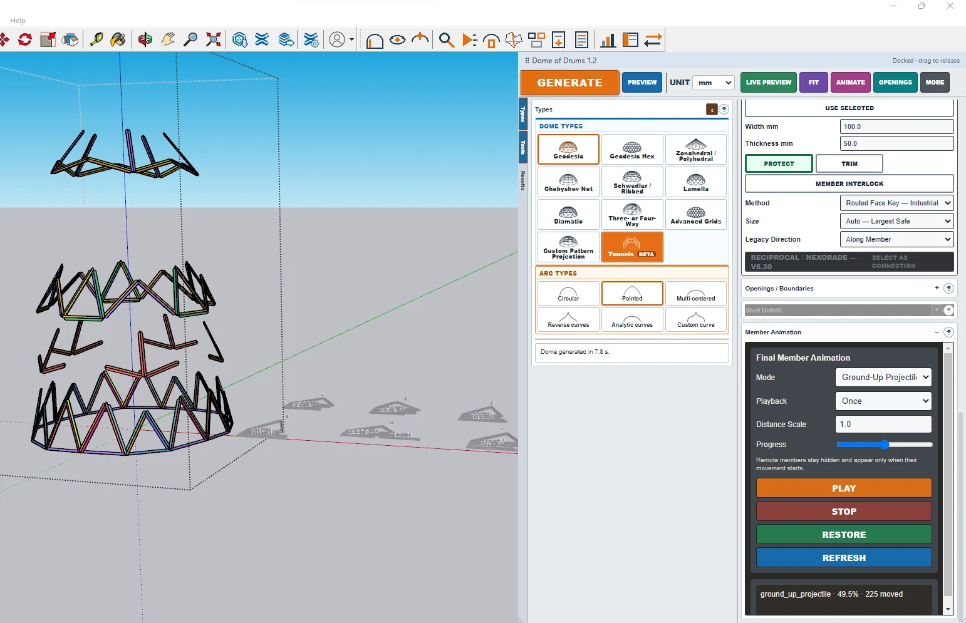Open the Extension Warehouse icon
This screenshot has height=623, width=966.
coord(262,40)
